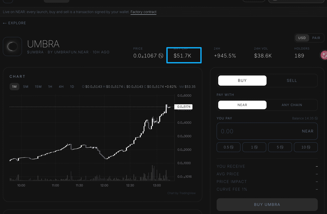Focus the You Pay amount input field
Image resolution: width=327 pixels, height=214 pixels.
point(267,131)
